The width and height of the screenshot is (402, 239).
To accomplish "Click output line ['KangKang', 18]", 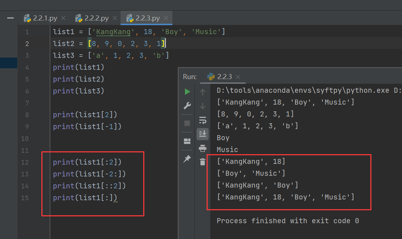I will 251,161.
